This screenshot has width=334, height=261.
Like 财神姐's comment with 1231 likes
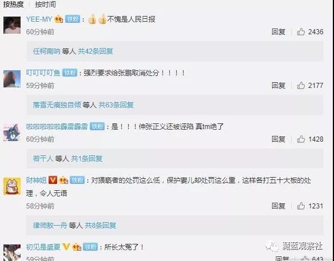point(301,206)
